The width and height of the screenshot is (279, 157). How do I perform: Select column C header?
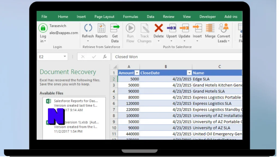(x=217, y=67)
